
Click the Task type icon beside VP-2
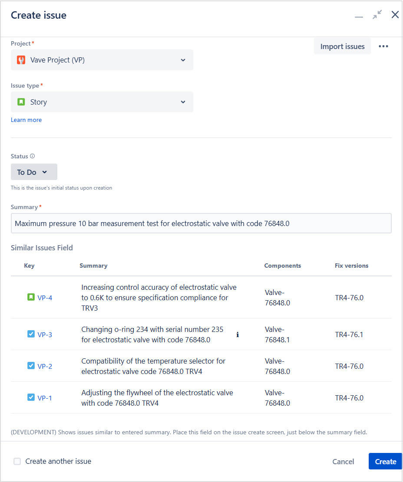tap(31, 365)
